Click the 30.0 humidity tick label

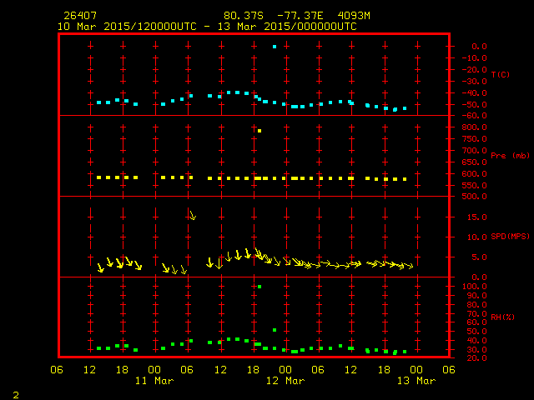point(477,350)
